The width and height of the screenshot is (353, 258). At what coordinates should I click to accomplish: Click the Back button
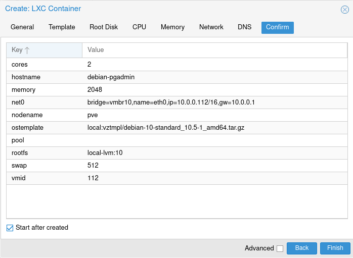tap(302, 248)
